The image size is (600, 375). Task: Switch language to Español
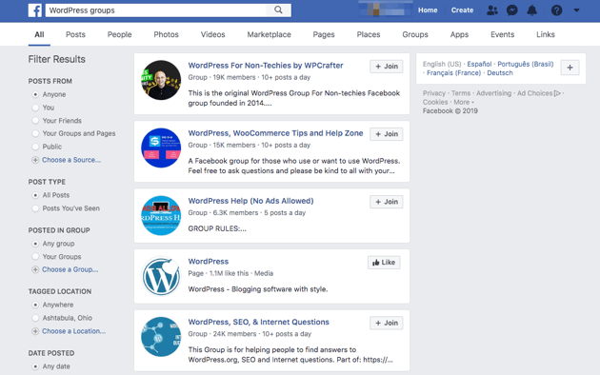click(x=479, y=64)
